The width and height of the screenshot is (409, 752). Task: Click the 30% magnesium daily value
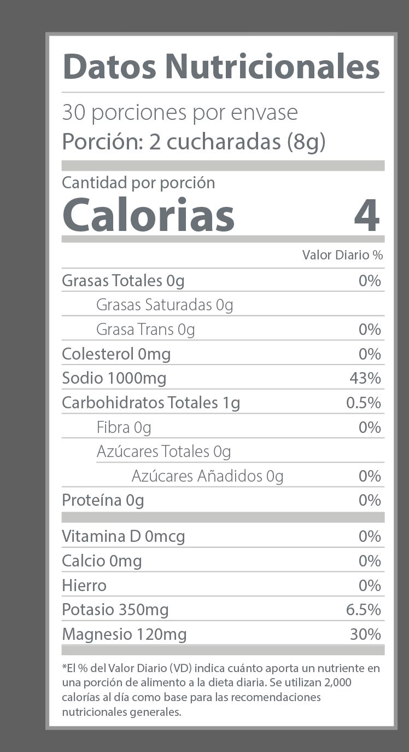[365, 634]
